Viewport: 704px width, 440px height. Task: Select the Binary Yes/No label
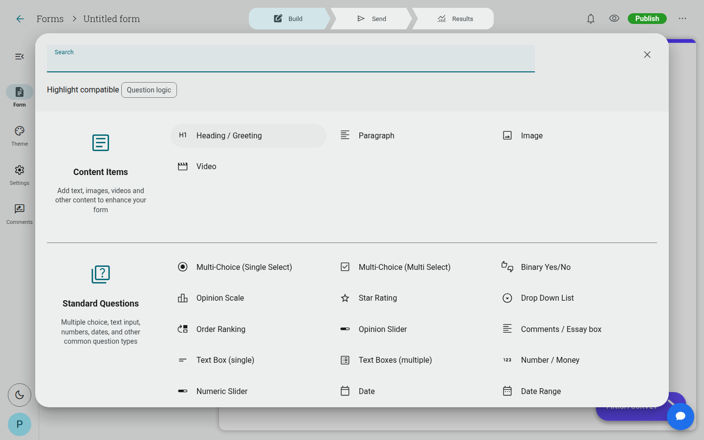[x=546, y=267]
